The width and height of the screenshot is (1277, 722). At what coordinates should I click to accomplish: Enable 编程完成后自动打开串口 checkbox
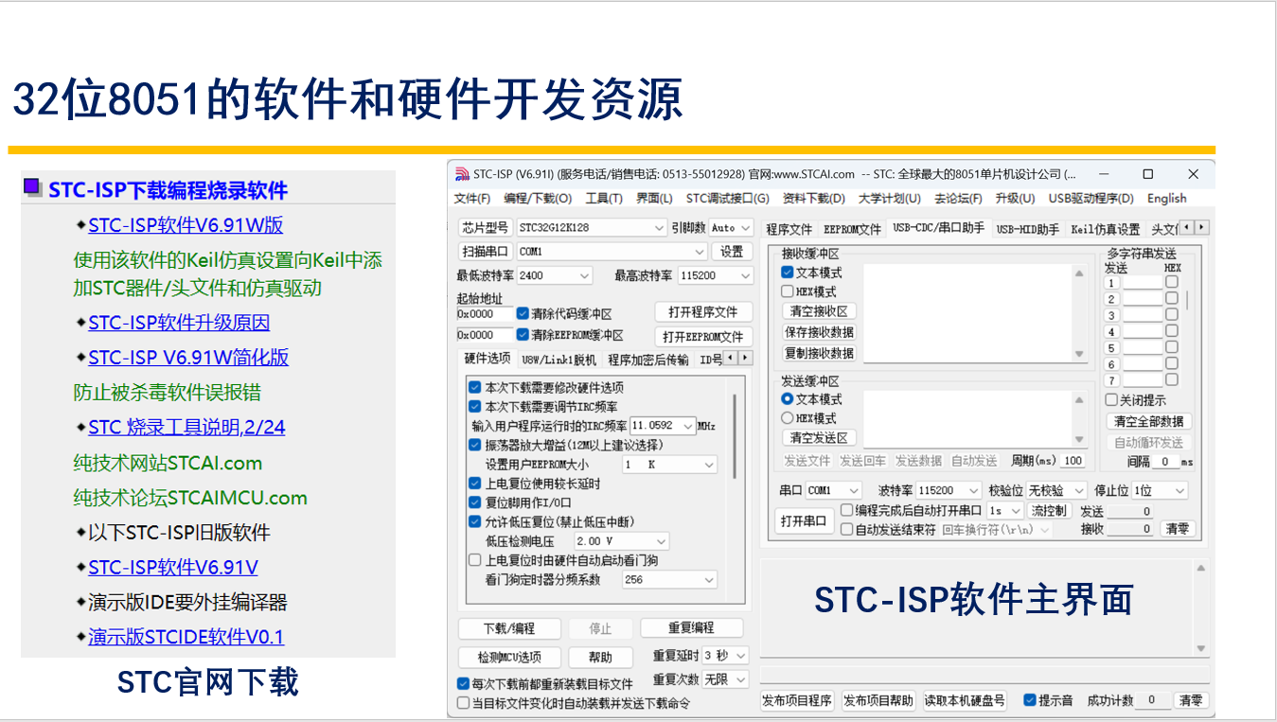pos(847,510)
